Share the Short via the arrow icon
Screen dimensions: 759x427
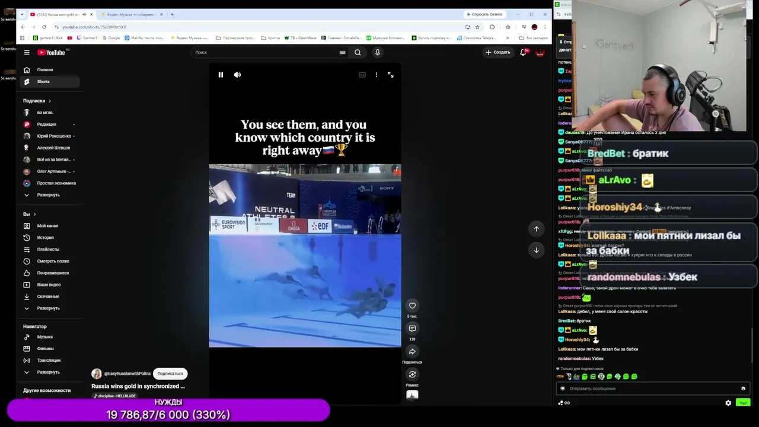tap(412, 351)
